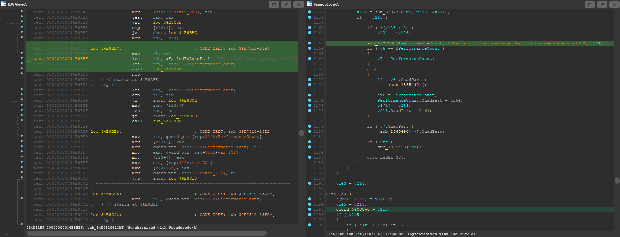Click LABEL_335 in the goto statement

(392, 157)
